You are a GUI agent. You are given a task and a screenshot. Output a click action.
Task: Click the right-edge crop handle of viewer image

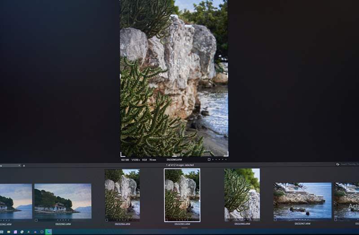tap(228, 75)
